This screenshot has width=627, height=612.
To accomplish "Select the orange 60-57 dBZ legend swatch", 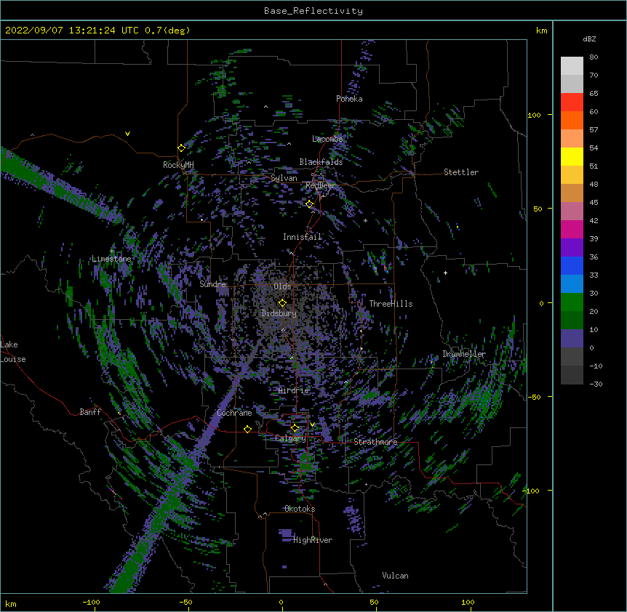I will click(x=572, y=120).
